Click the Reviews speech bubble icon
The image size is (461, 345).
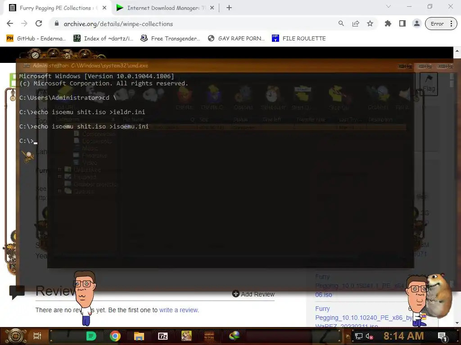[17, 292]
